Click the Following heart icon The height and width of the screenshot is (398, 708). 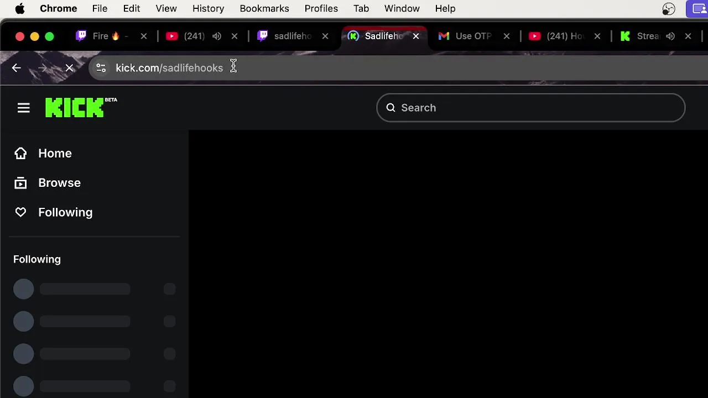coord(20,212)
